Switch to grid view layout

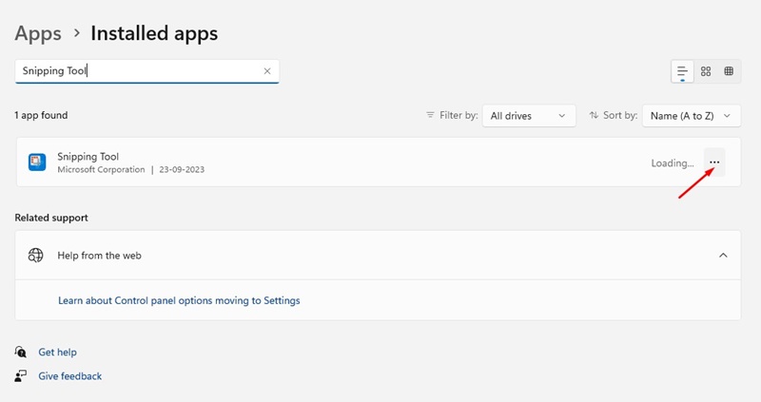[706, 71]
